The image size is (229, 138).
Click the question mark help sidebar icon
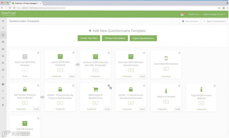point(3,91)
